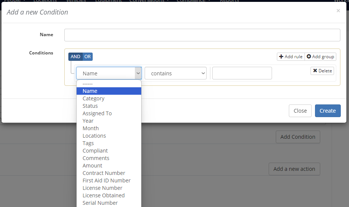Select the OR condition toggle
Viewport: 349px width, 207px height.
87,57
